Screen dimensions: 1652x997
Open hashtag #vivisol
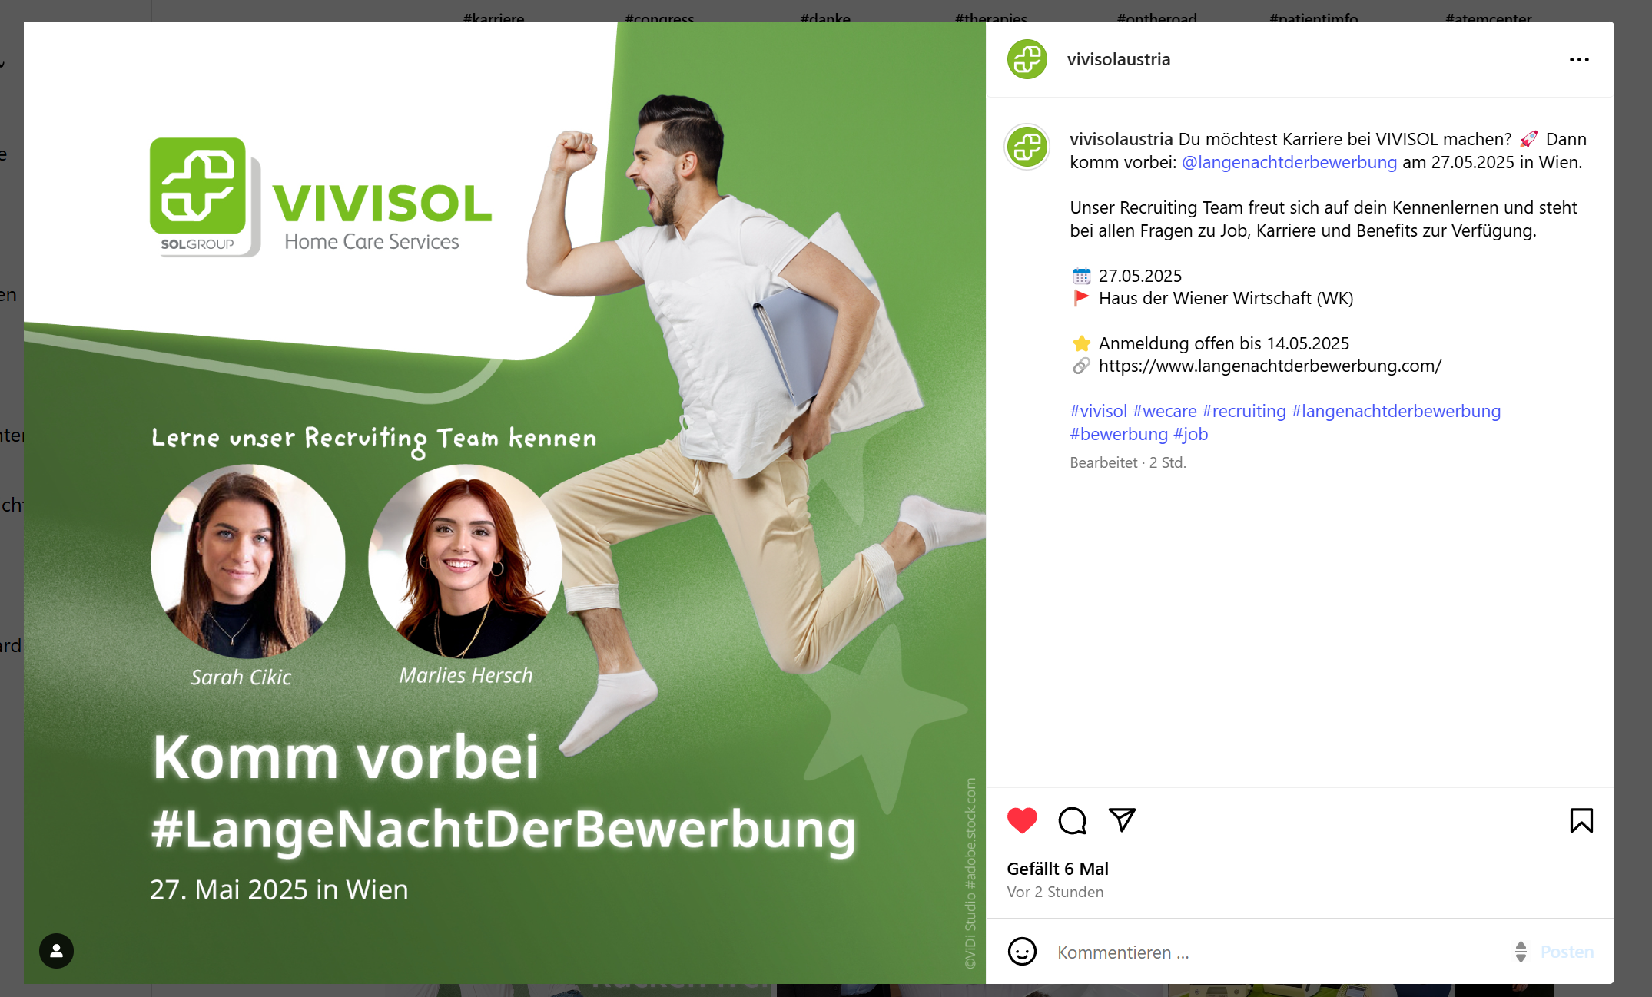pos(1098,411)
